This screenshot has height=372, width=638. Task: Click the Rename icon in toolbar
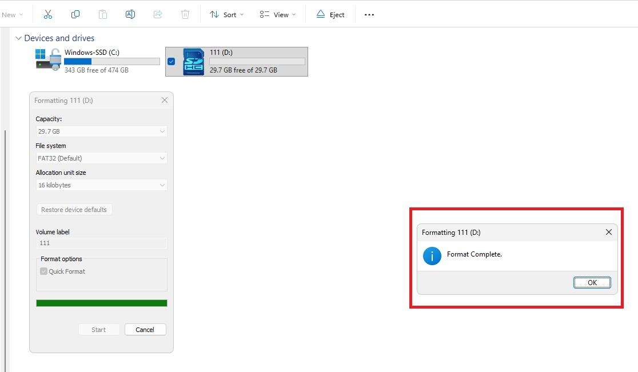point(130,14)
